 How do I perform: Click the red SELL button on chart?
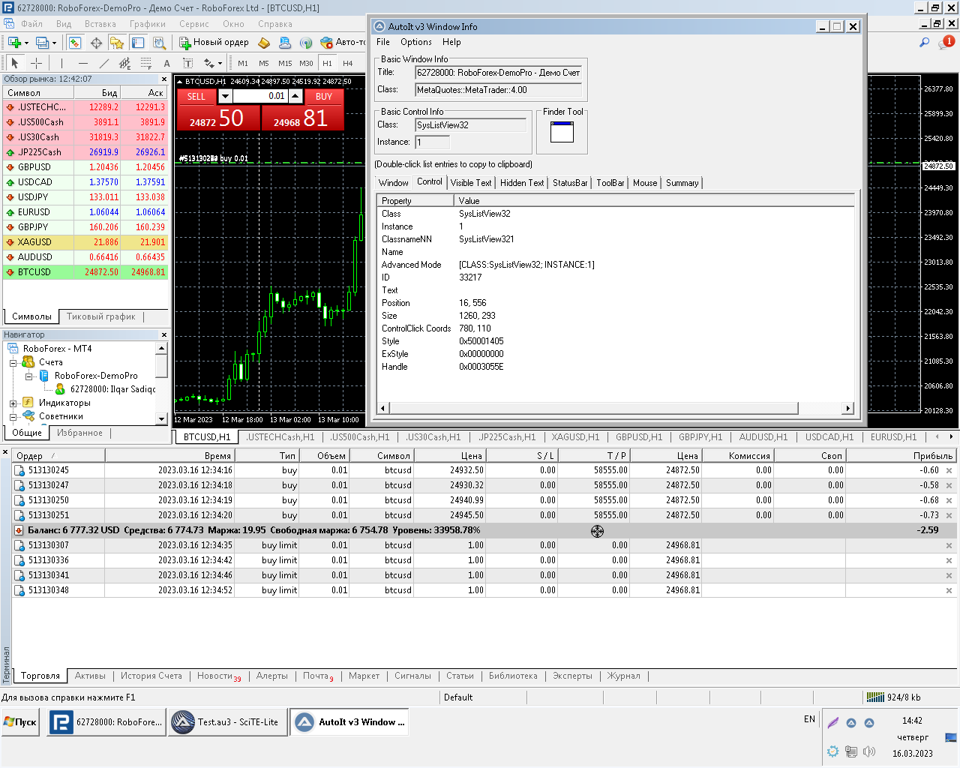pyautogui.click(x=196, y=97)
